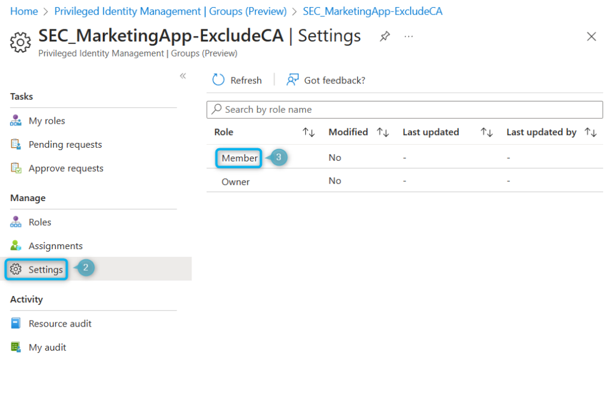Sort the Role column
This screenshot has height=401, width=615.
(x=307, y=131)
